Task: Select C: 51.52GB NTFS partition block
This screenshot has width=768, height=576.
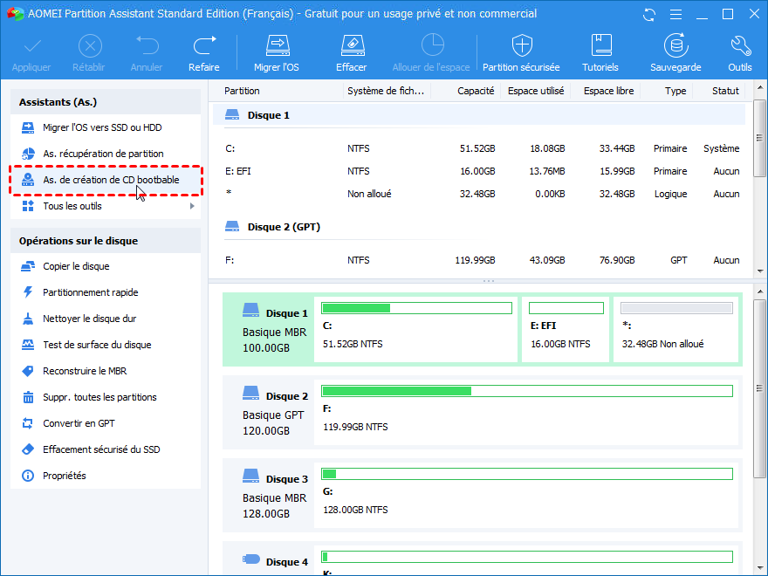Action: 415,330
